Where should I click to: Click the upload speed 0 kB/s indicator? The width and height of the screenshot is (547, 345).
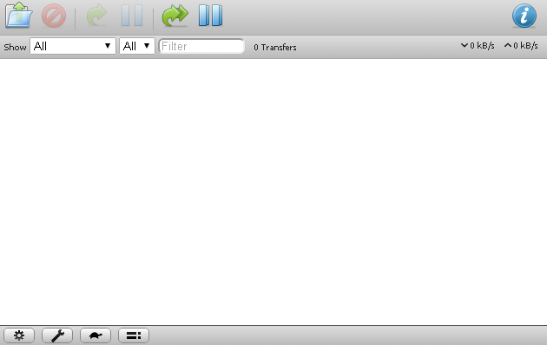[x=521, y=46]
